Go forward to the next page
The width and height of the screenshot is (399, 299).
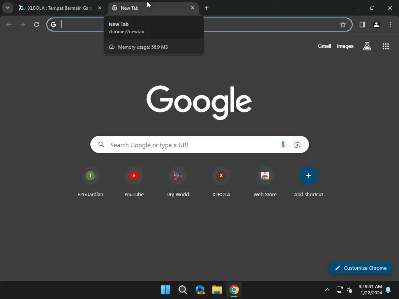click(23, 25)
